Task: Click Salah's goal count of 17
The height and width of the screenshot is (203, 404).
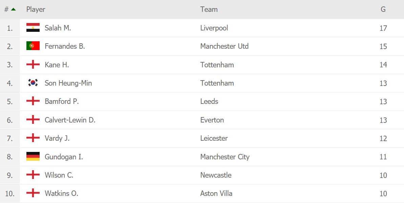Action: point(383,28)
